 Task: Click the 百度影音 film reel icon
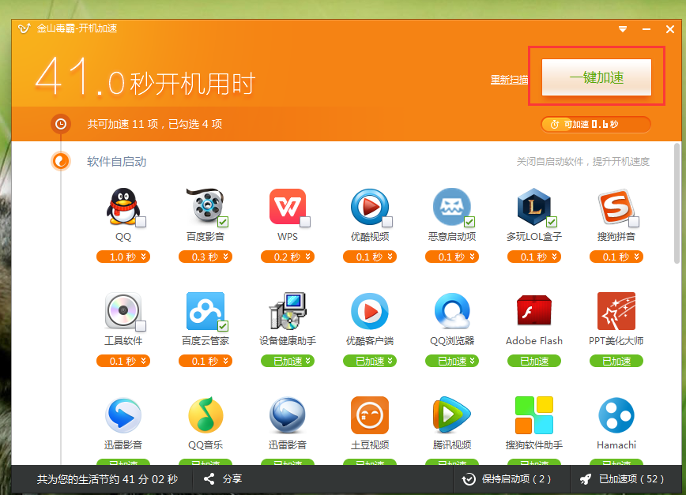pyautogui.click(x=205, y=206)
